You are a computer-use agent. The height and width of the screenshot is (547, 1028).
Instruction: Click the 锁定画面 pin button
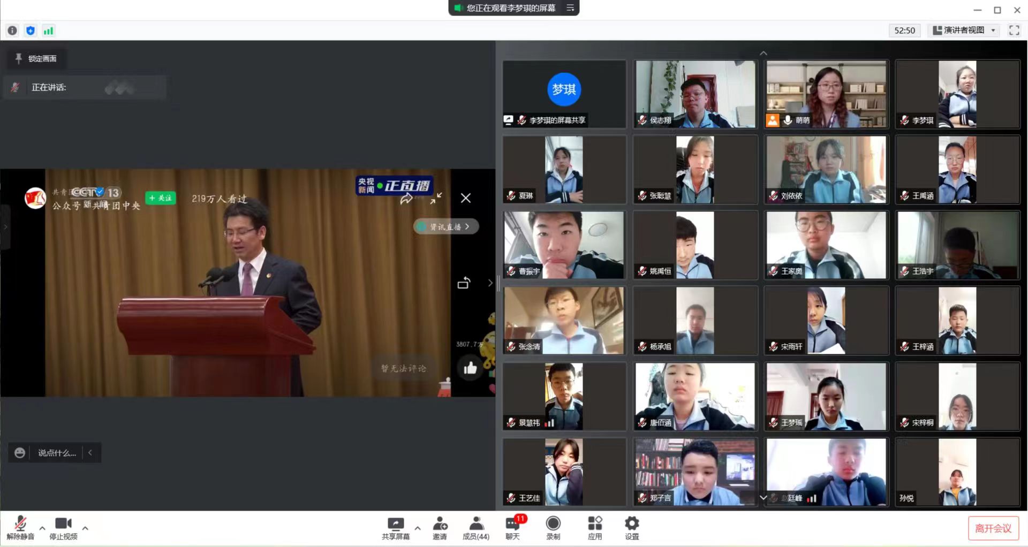[36, 58]
